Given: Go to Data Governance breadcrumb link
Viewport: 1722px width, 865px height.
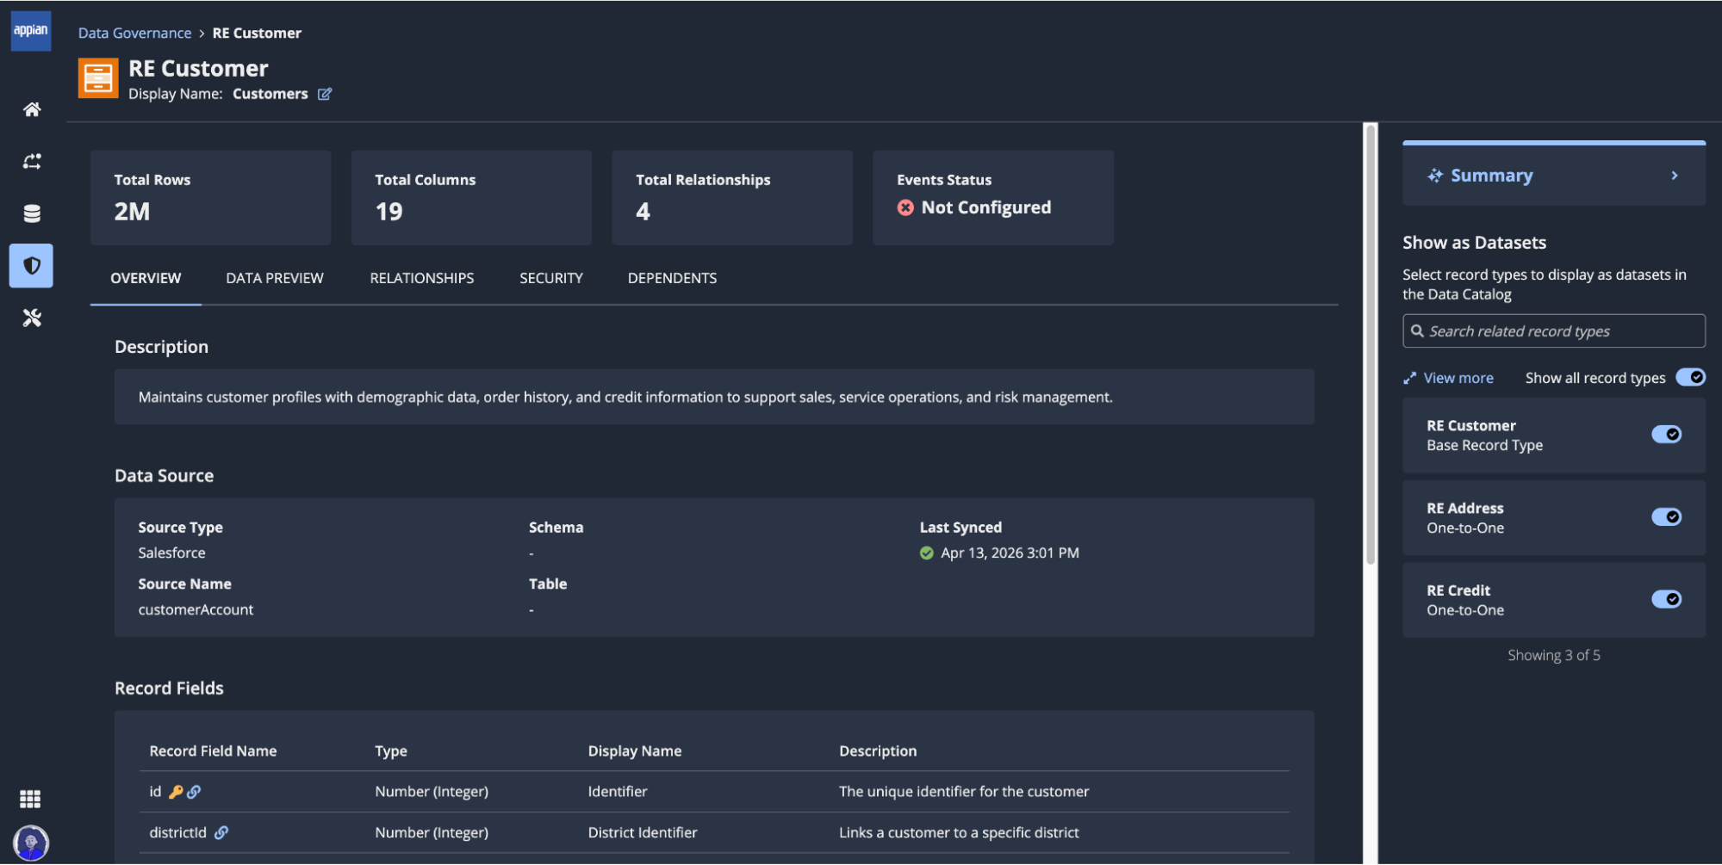Looking at the screenshot, I should (135, 33).
